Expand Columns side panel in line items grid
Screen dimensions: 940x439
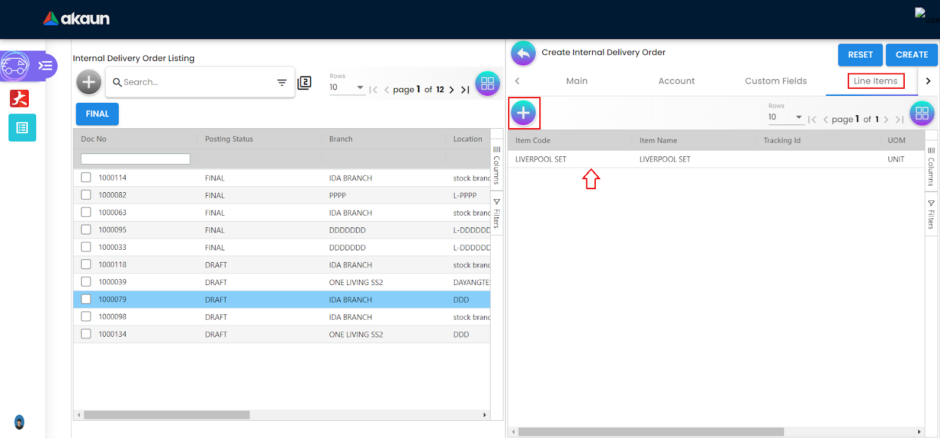[x=931, y=166]
